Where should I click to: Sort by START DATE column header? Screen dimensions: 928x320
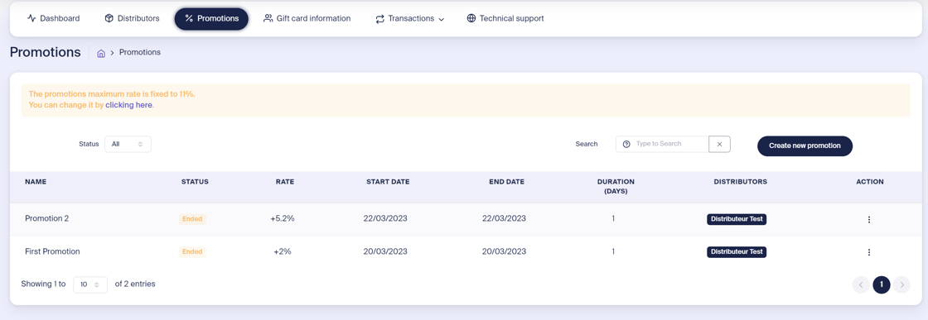click(388, 182)
